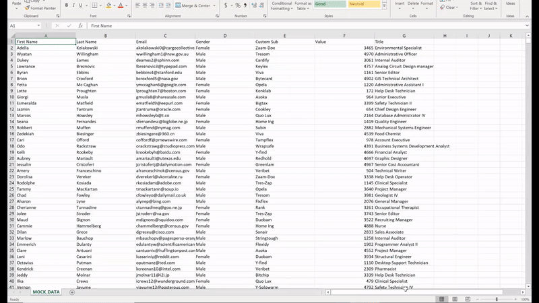Select the column G header
This screenshot has width=539, height=303.
tap(404, 36)
